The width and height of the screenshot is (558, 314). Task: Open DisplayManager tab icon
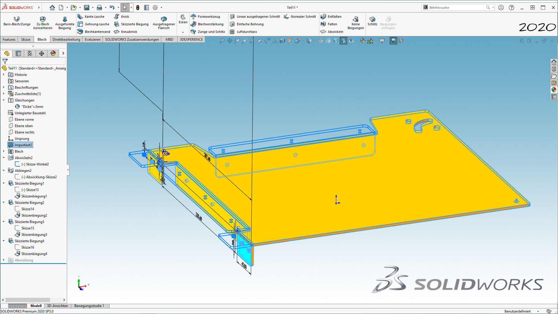[x=53, y=53]
